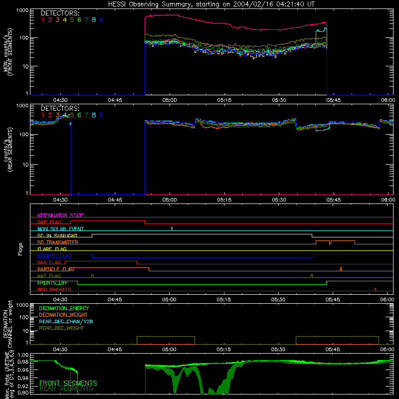The height and width of the screenshot is (399, 399).
Task: Click the FRONTS OFF flag label
Action: click(x=52, y=283)
